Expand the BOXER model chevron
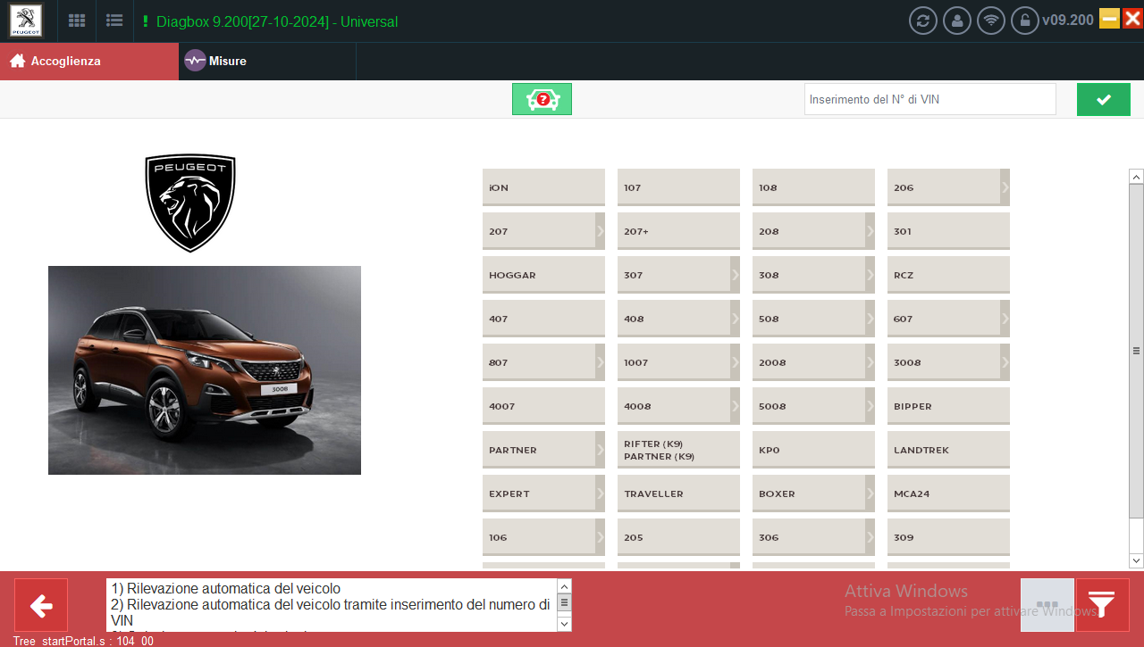The image size is (1144, 647). point(870,494)
